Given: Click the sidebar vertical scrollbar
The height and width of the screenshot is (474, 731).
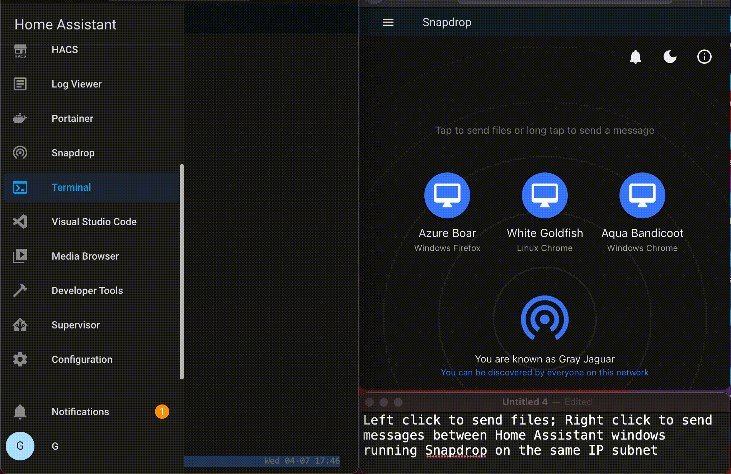Looking at the screenshot, I should point(182,271).
